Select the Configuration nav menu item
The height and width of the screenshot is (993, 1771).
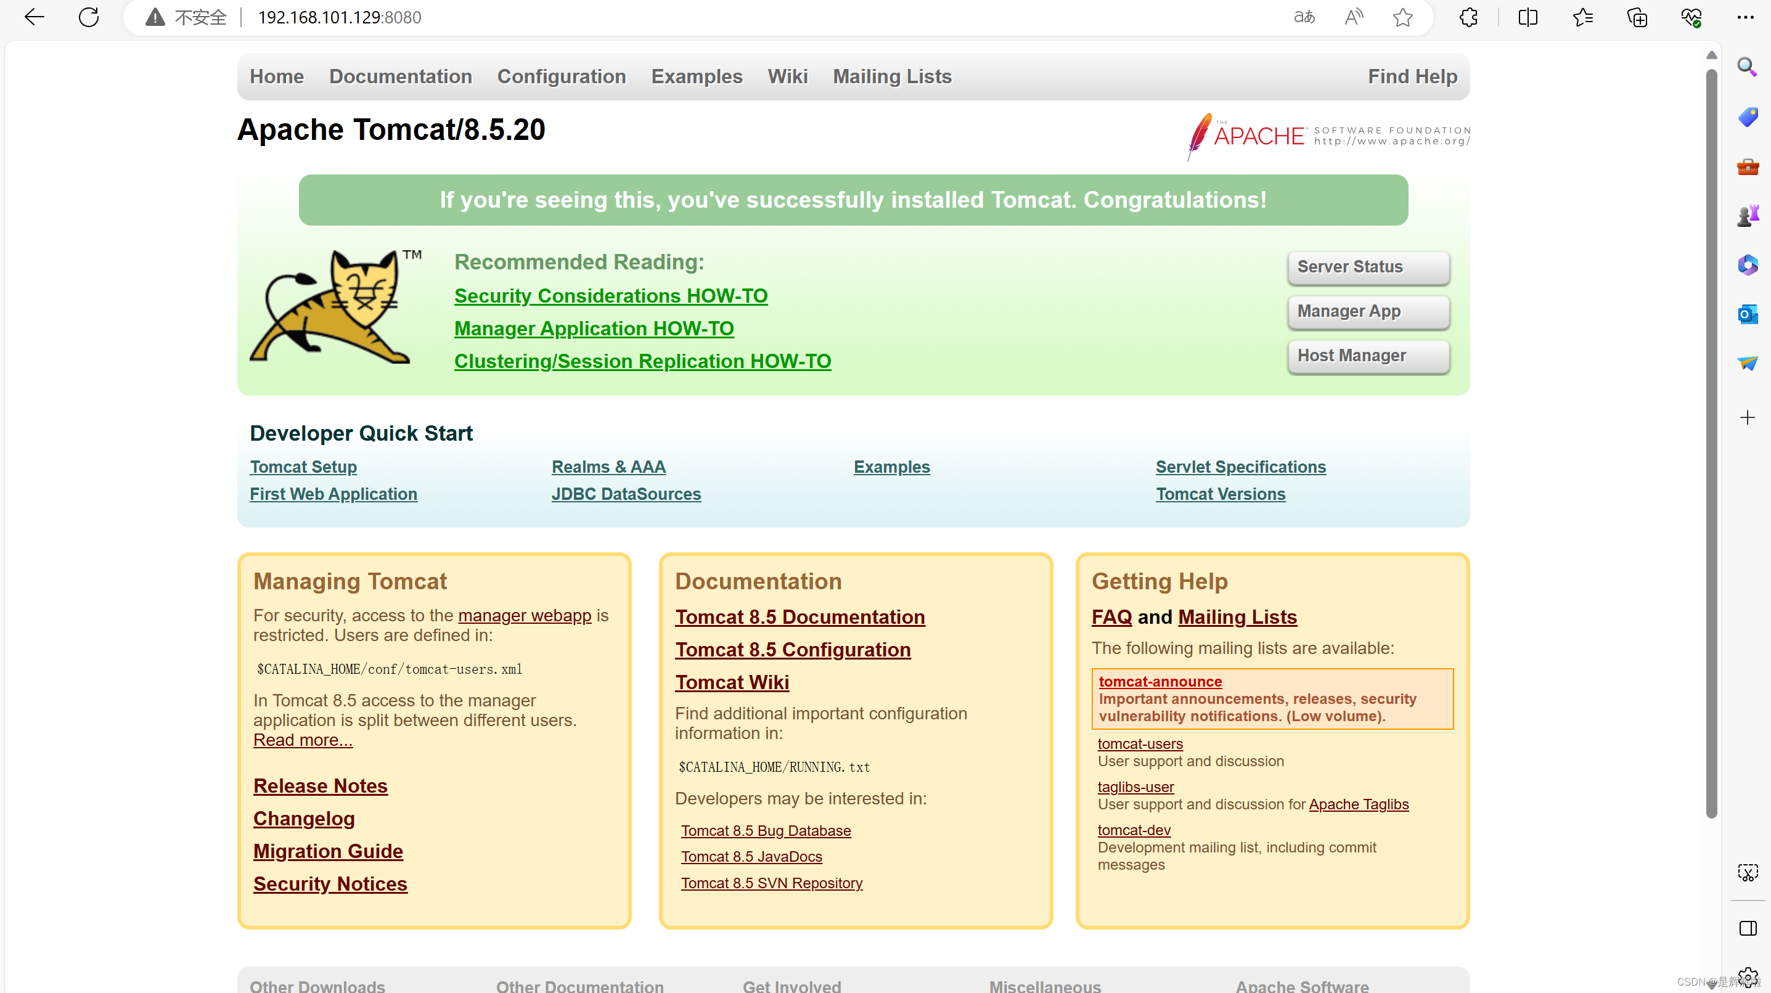(561, 76)
